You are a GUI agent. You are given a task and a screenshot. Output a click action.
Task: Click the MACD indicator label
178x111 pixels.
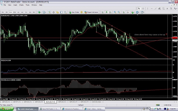coord(11,80)
